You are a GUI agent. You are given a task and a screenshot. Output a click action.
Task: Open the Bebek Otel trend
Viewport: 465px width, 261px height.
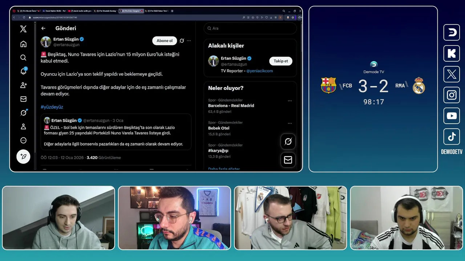click(x=219, y=128)
